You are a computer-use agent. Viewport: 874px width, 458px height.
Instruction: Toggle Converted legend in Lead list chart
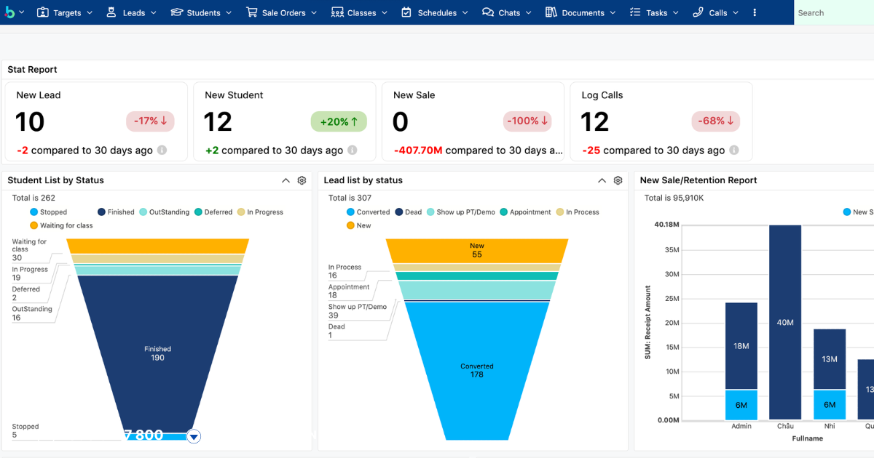pyautogui.click(x=369, y=212)
